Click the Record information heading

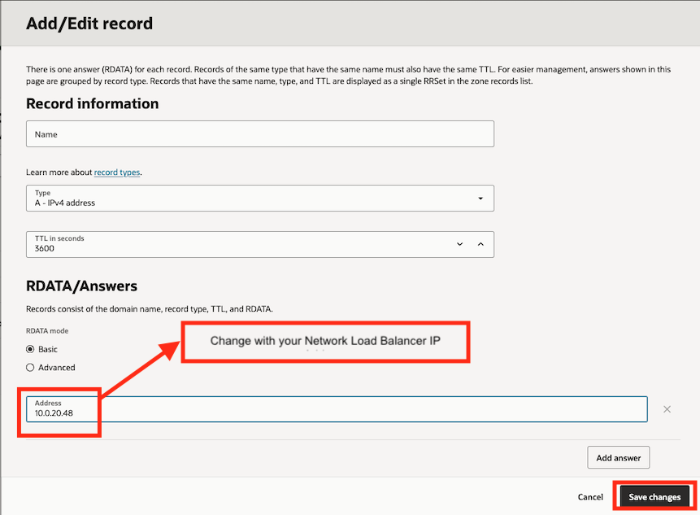(93, 103)
